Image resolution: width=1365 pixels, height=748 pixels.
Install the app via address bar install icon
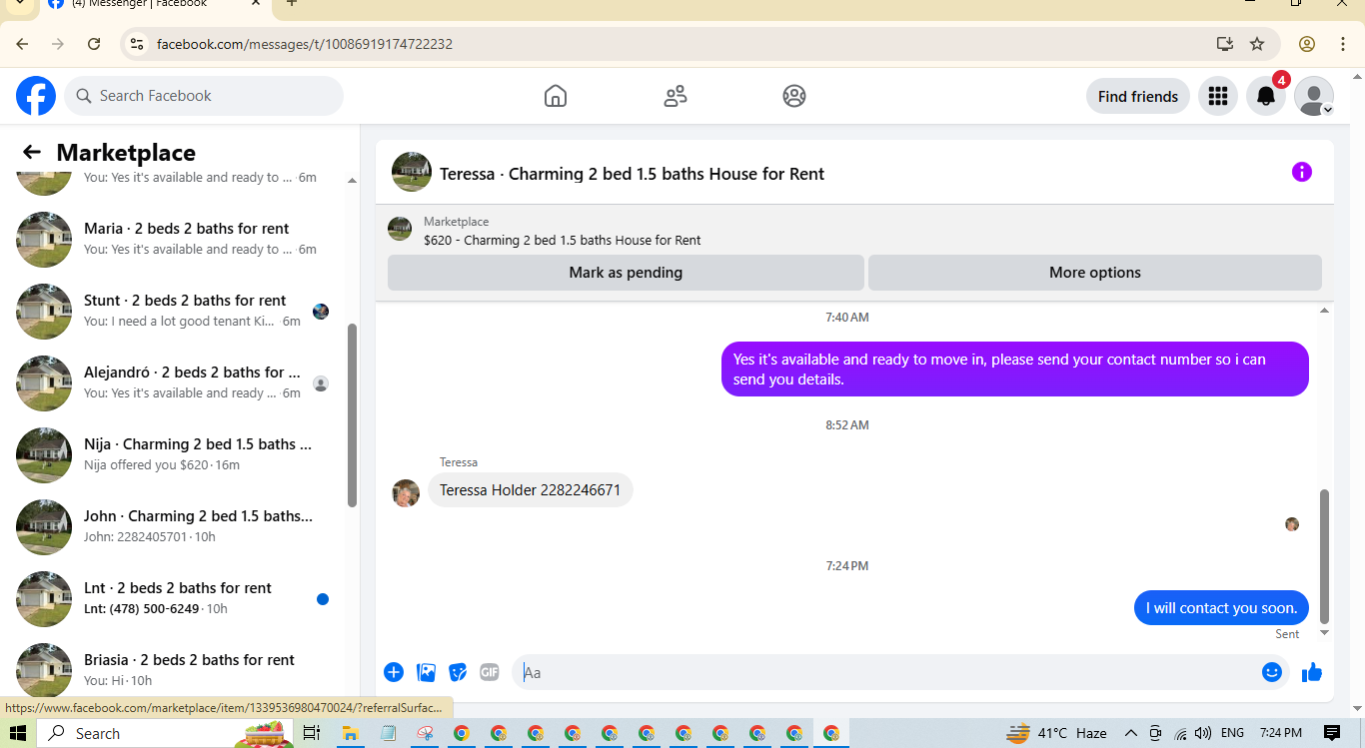coord(1224,44)
